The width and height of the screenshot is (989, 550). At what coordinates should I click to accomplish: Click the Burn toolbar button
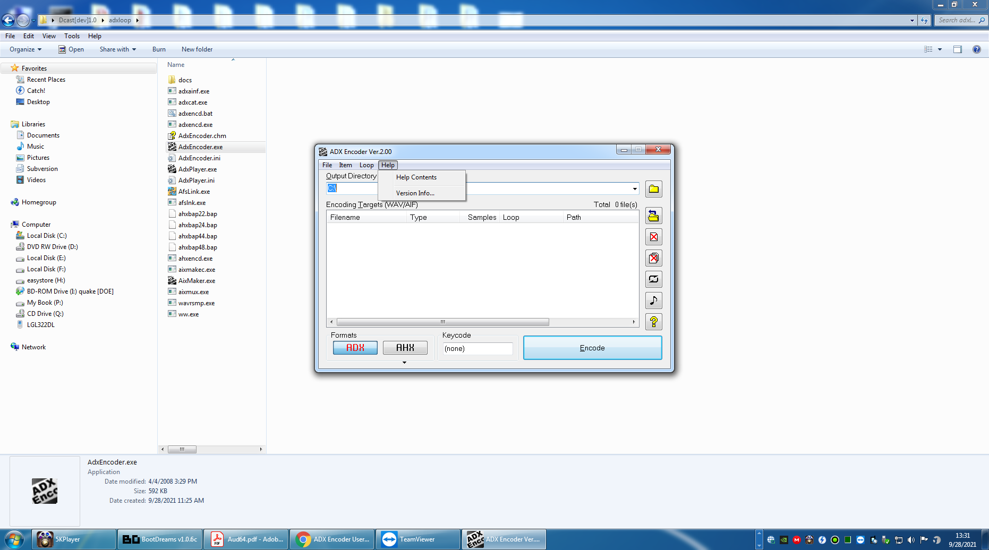[x=159, y=49]
